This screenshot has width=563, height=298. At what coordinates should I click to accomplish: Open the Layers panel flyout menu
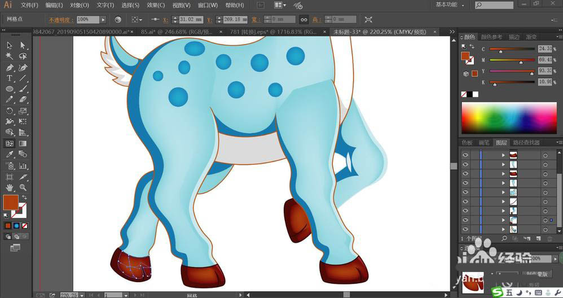click(x=559, y=143)
